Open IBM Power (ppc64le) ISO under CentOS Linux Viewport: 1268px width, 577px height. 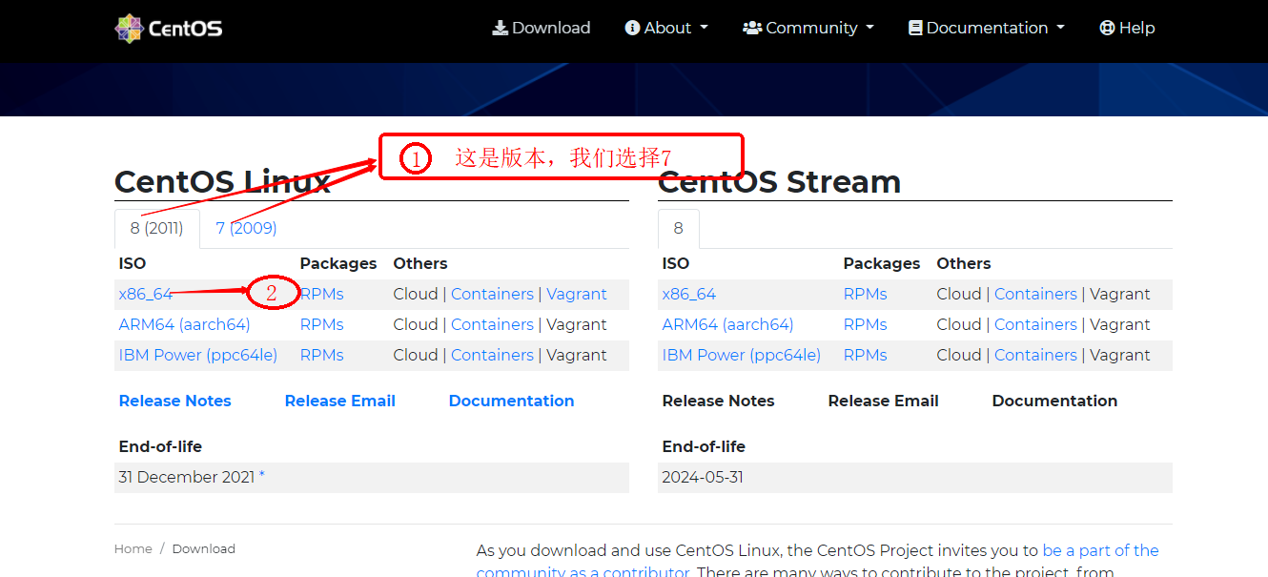point(197,355)
